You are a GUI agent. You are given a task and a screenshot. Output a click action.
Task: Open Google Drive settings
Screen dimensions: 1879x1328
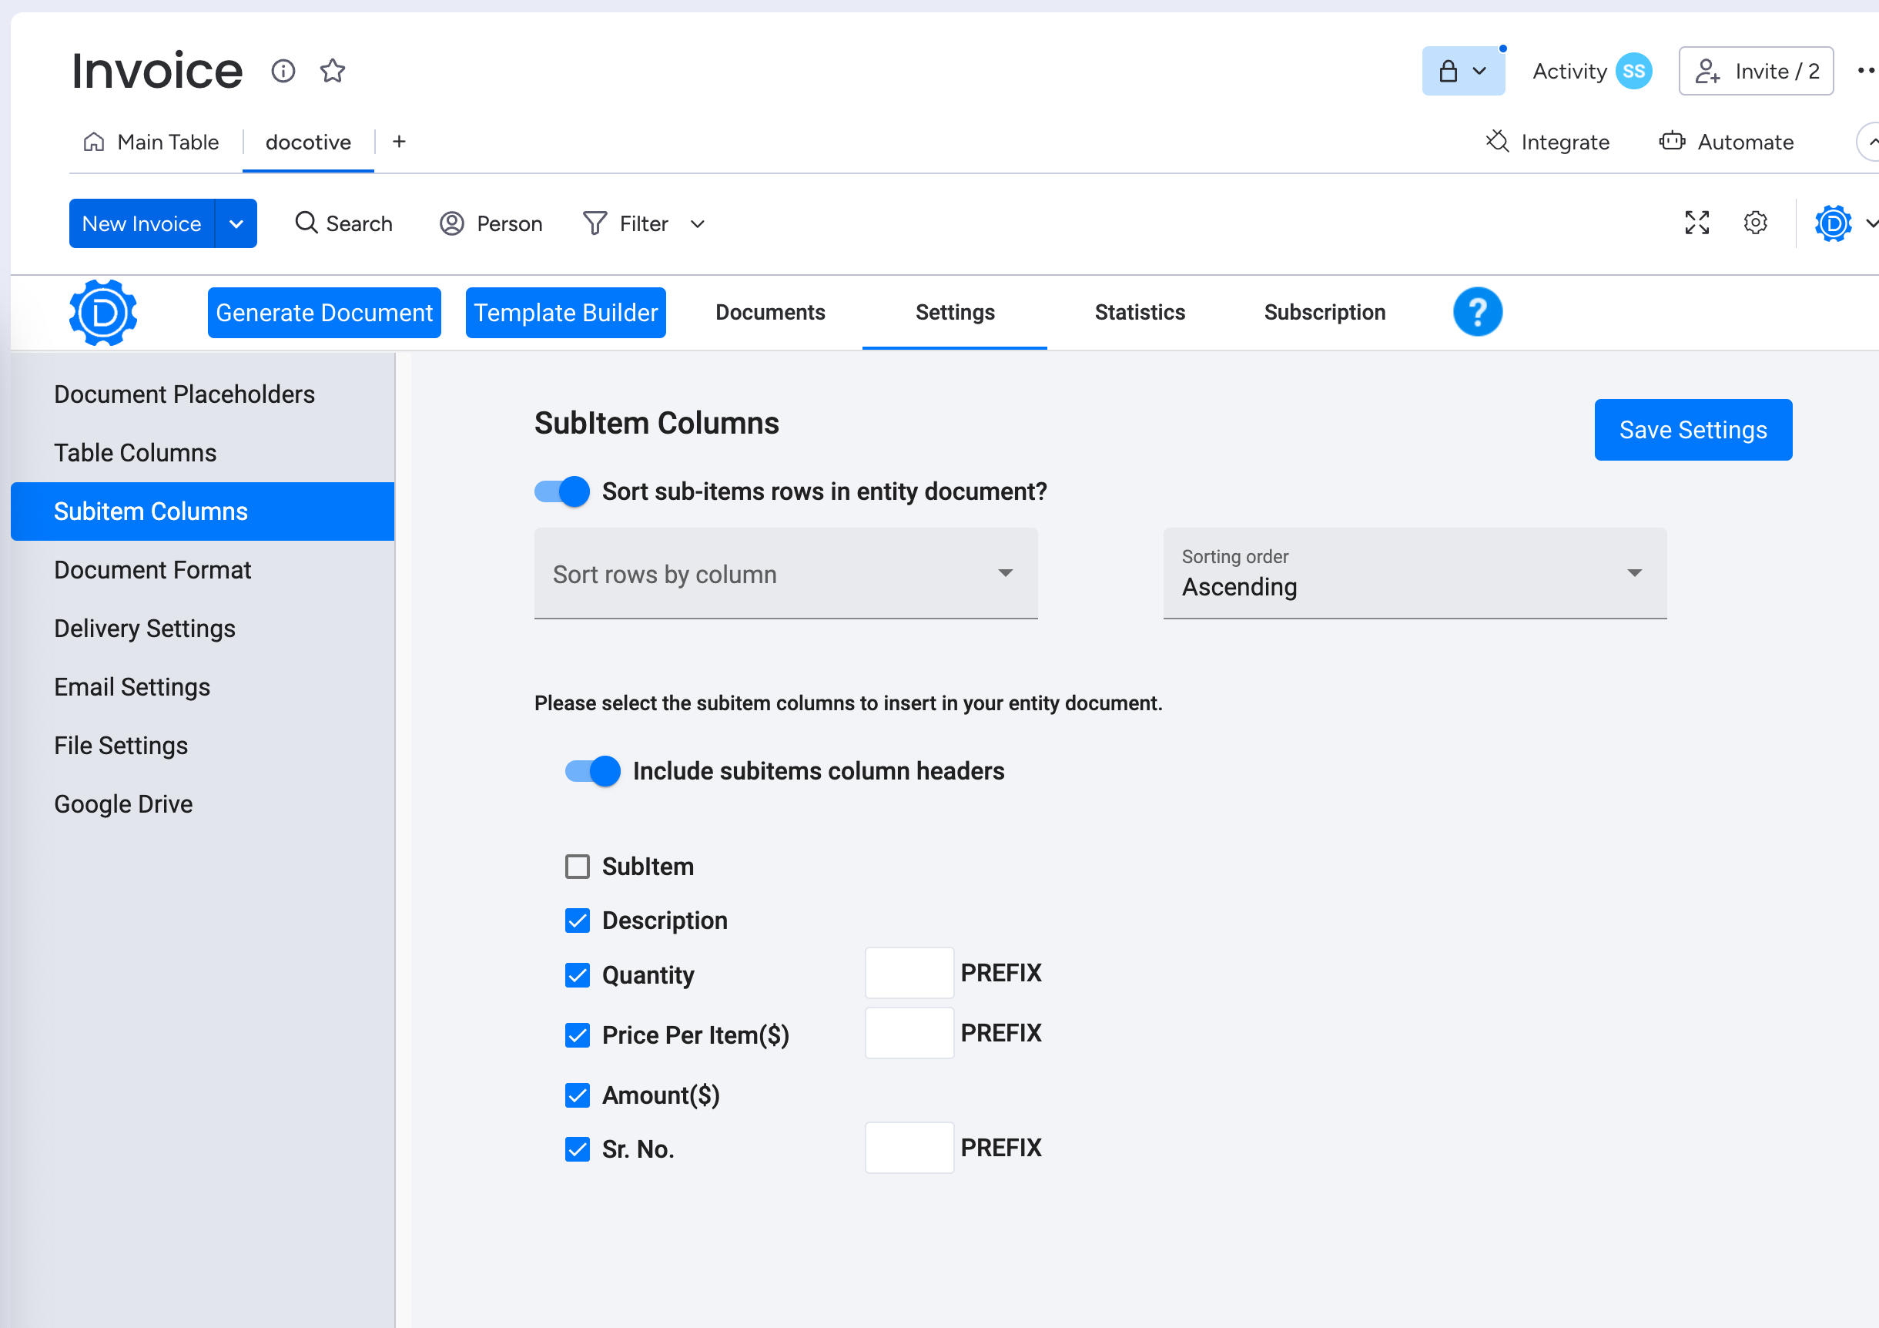[203, 804]
